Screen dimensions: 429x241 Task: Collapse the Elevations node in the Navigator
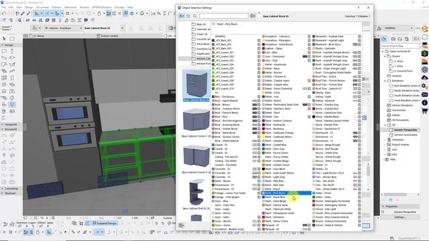point(385,81)
